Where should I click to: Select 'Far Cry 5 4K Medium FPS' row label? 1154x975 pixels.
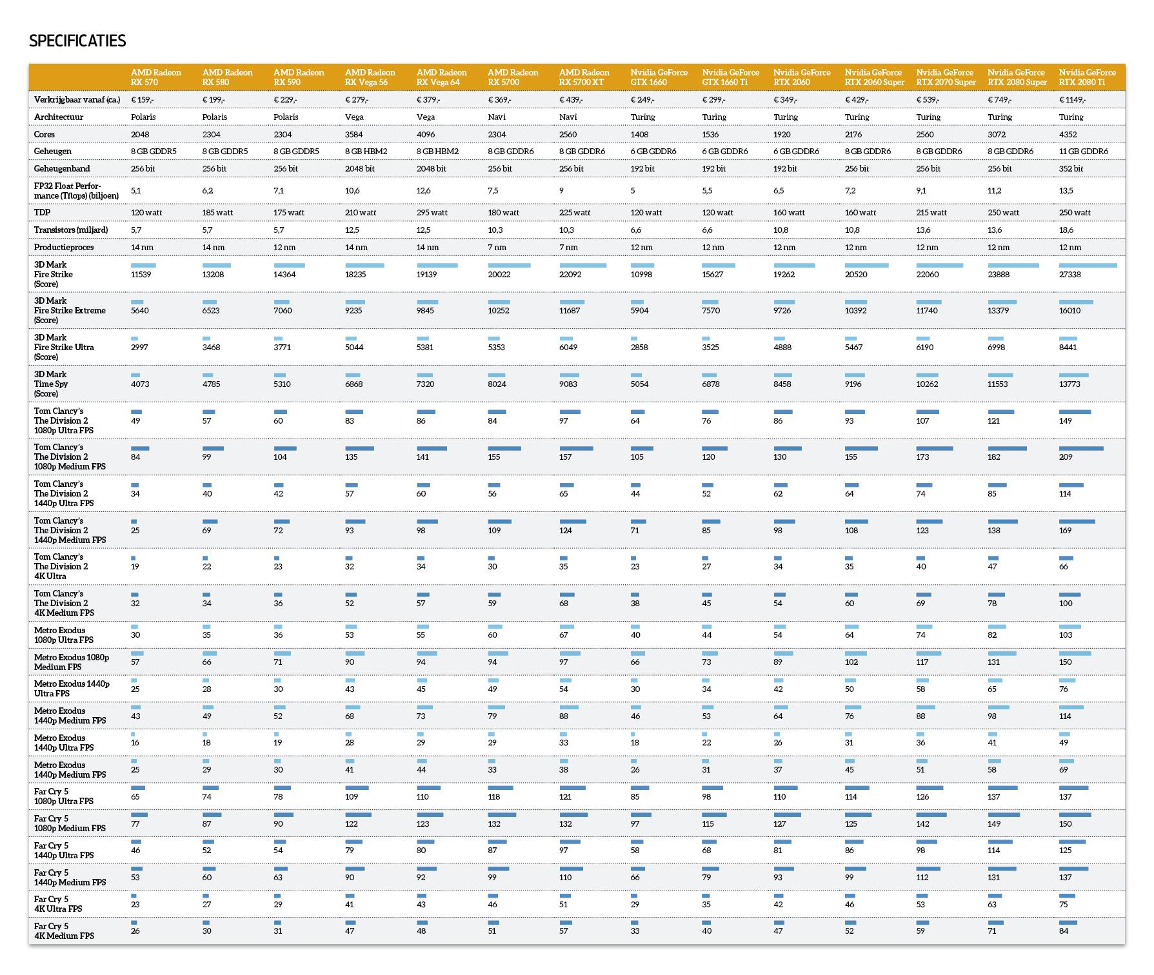click(x=64, y=931)
